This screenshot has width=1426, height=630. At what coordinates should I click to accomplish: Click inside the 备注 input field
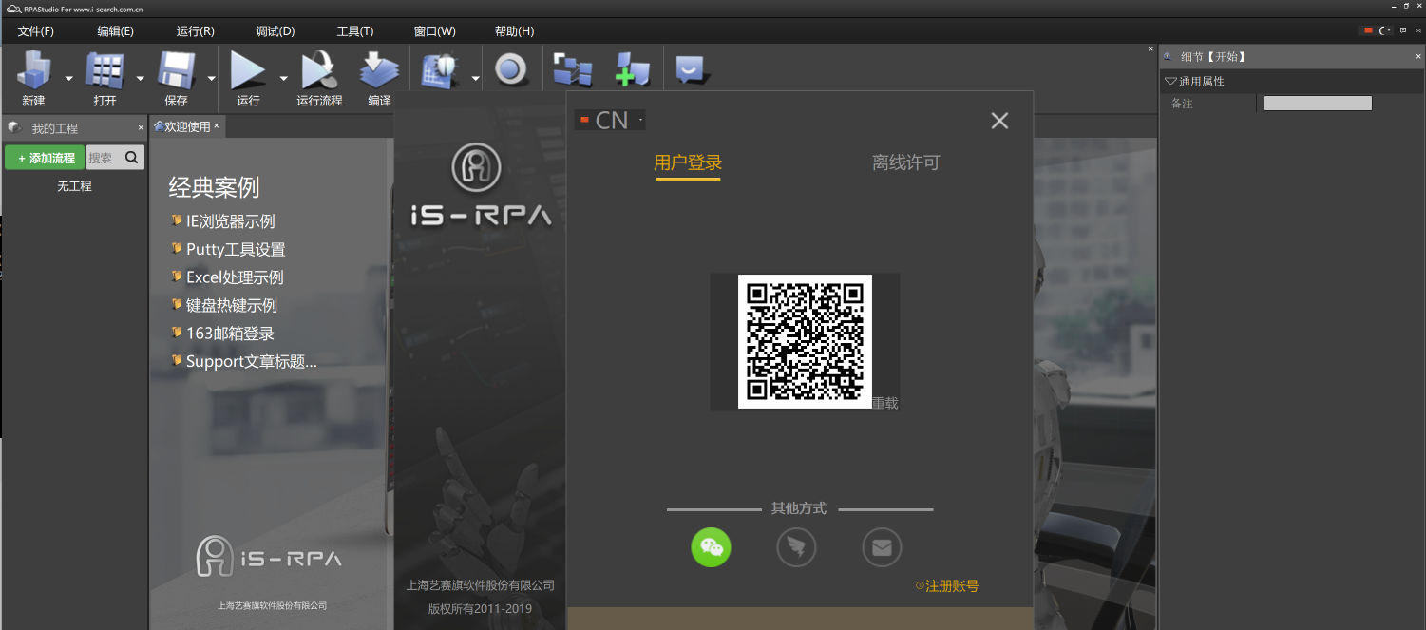[1319, 103]
